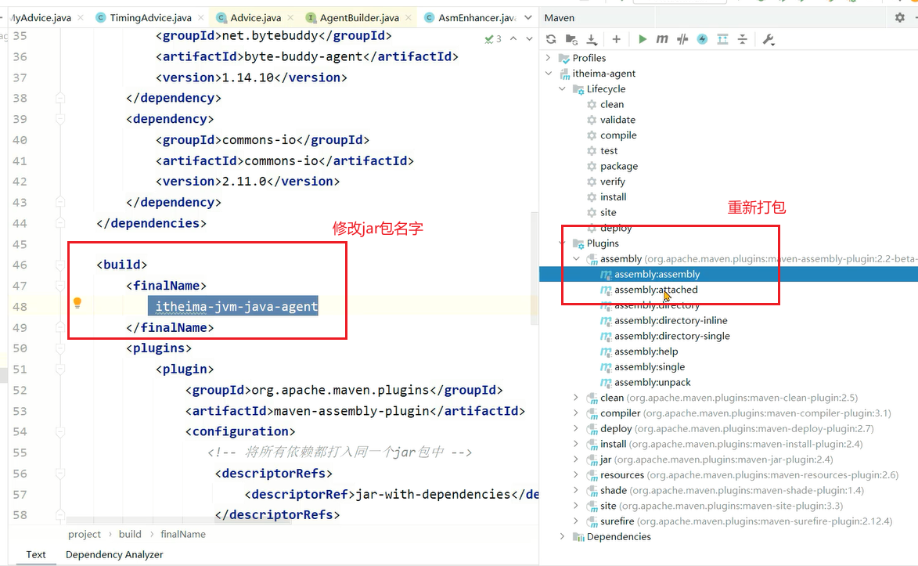Open the Maven panel gear options

click(x=899, y=17)
